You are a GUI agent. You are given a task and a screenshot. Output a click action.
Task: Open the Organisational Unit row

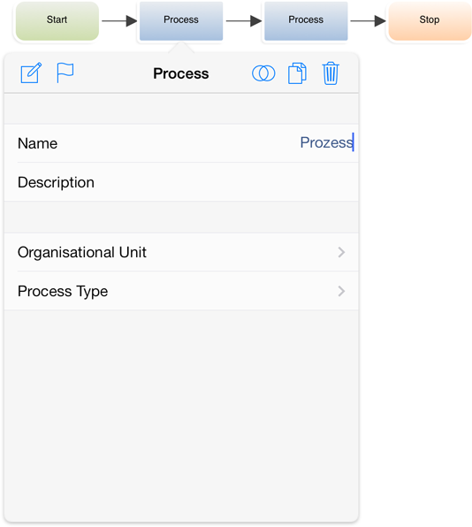point(181,252)
